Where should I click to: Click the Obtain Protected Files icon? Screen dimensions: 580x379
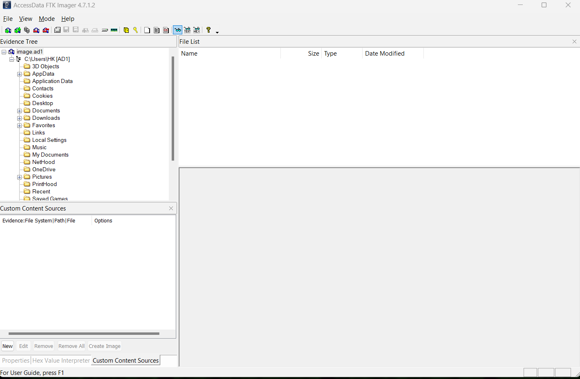[x=126, y=30]
